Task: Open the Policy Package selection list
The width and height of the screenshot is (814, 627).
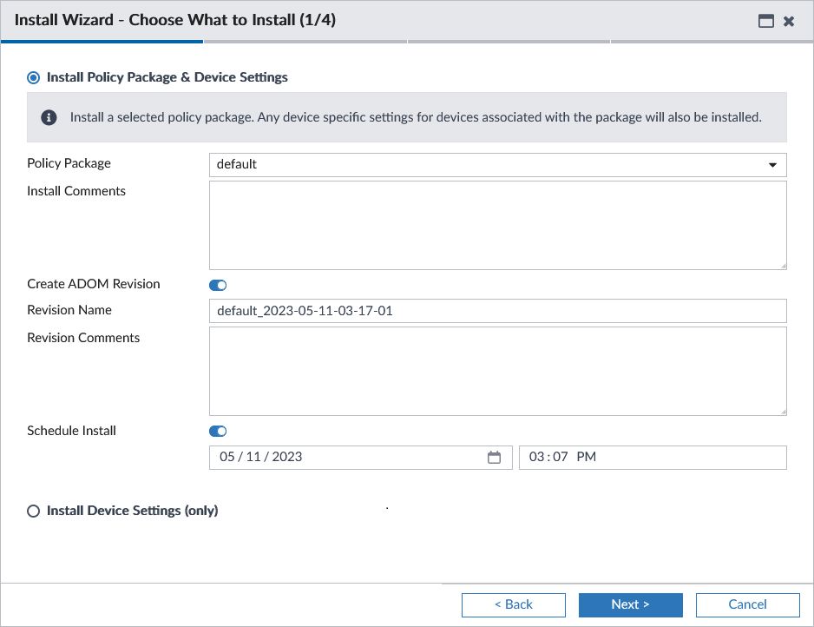Action: 497,164
